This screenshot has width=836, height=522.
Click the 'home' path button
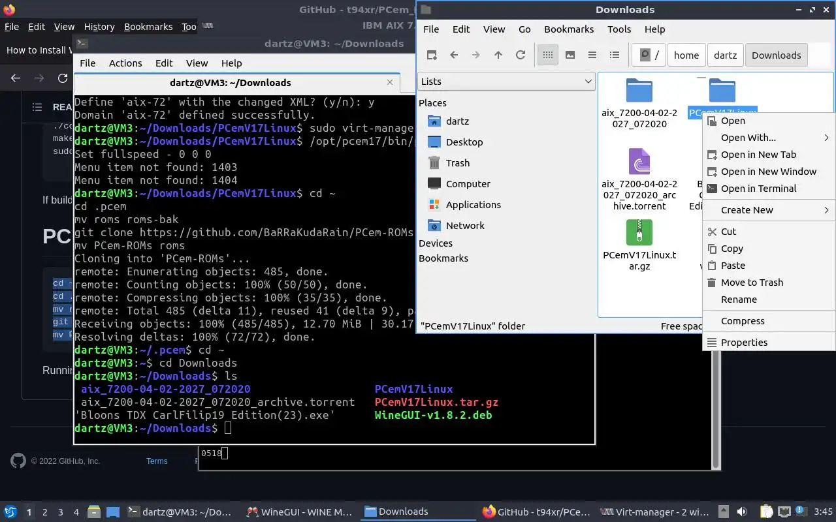(686, 55)
